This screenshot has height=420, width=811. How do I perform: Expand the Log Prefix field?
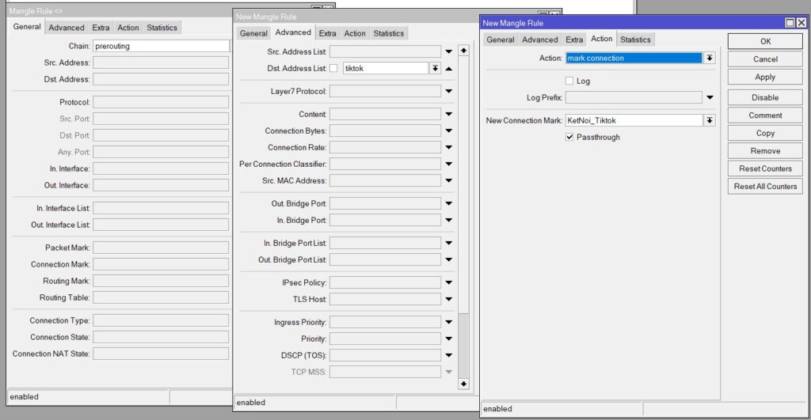[x=710, y=97]
